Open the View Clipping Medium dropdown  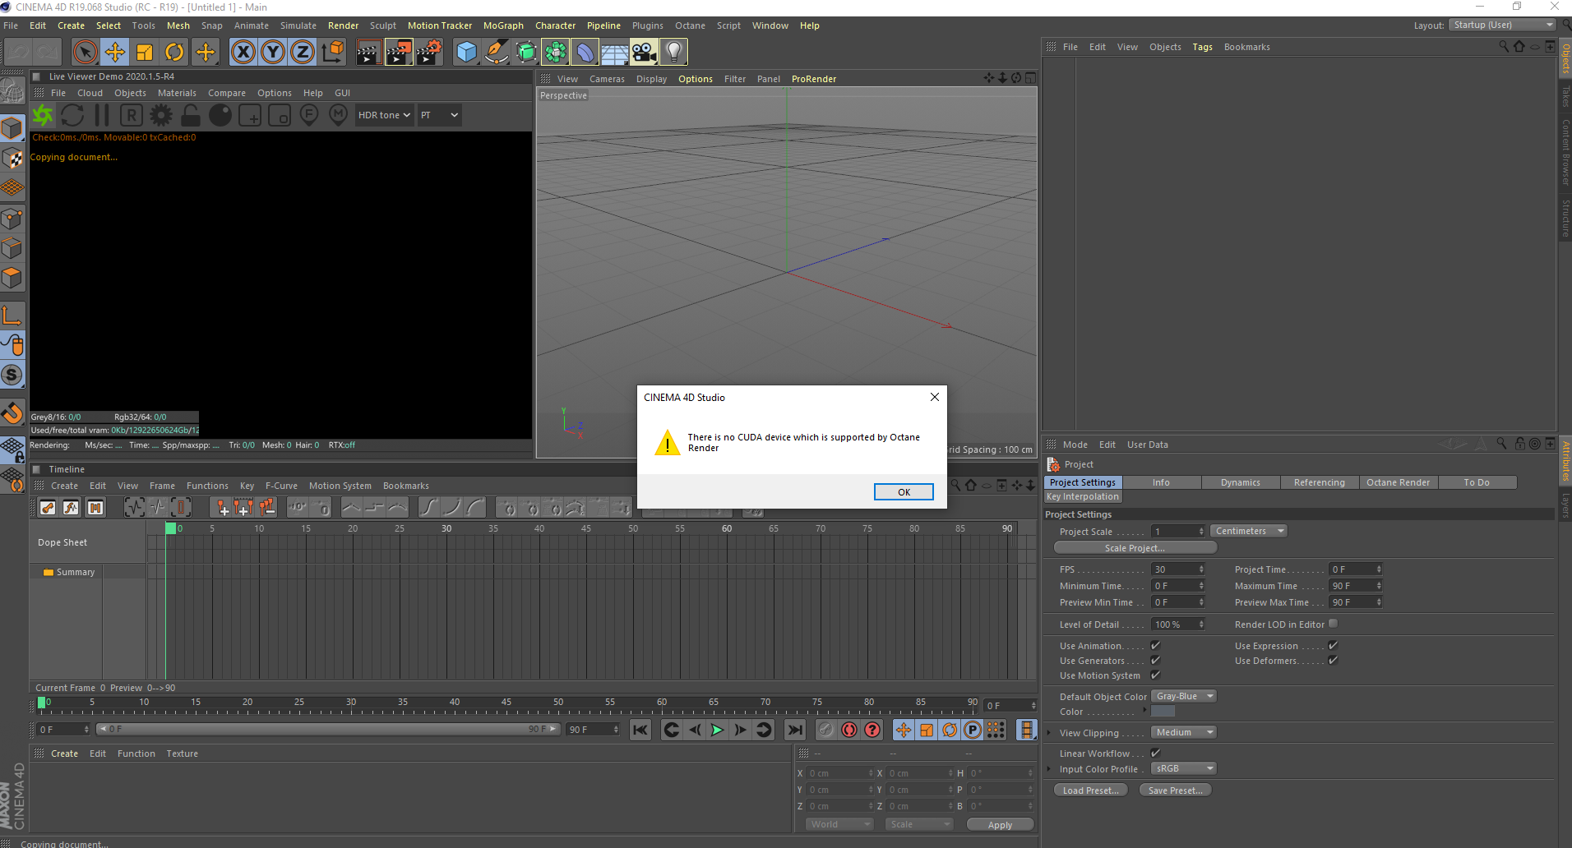[1183, 733]
